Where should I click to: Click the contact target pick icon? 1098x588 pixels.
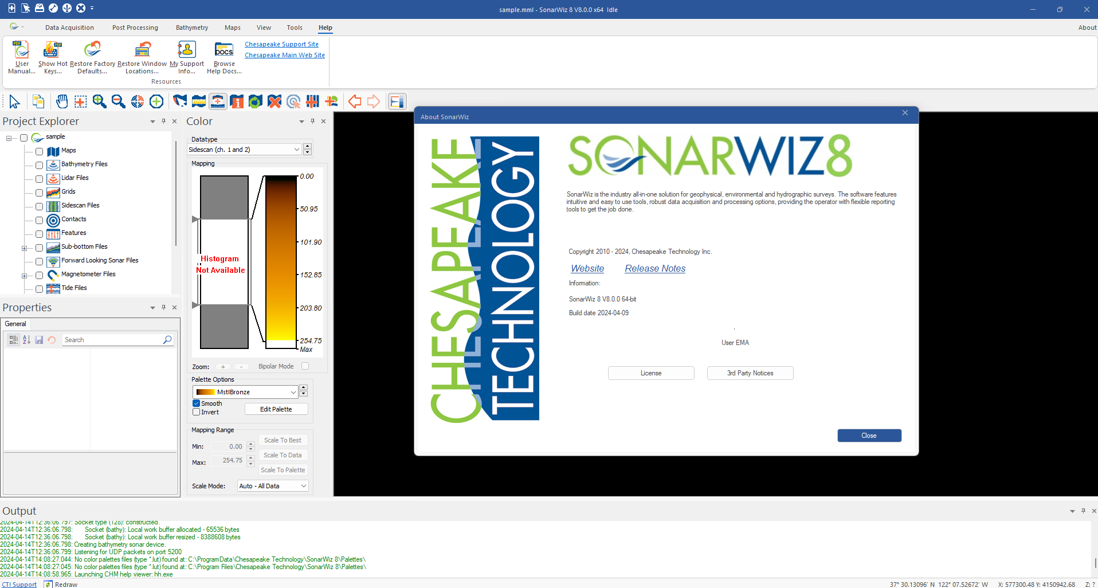293,101
